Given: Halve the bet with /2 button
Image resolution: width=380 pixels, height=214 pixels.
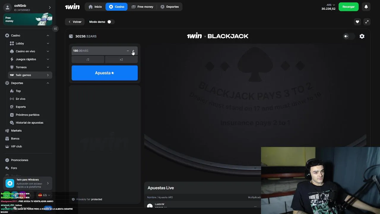Looking at the screenshot, I should (x=88, y=59).
